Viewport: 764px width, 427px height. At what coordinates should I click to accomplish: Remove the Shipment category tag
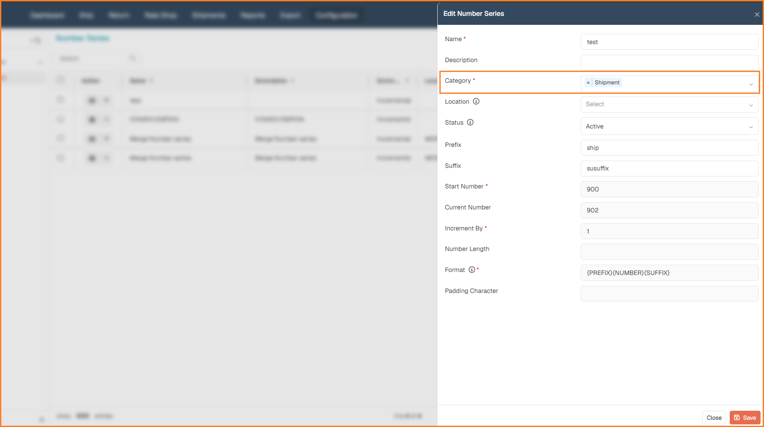coord(588,83)
